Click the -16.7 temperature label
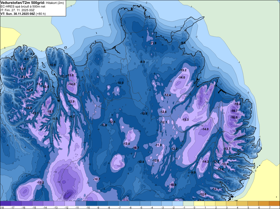280x209 pixels. coord(234,111)
